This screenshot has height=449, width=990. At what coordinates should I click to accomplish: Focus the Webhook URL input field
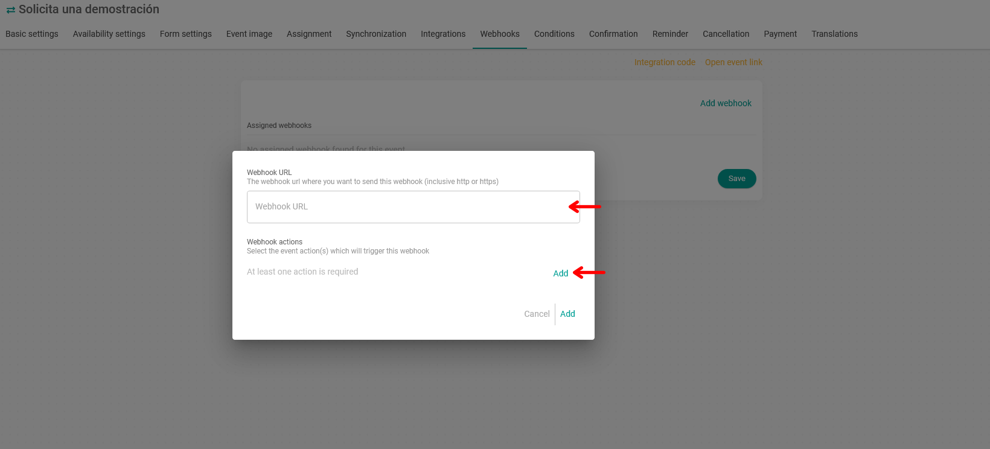tap(414, 207)
